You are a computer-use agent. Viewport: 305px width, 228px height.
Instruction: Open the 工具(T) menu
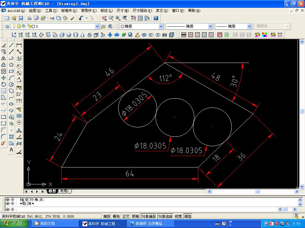(51, 11)
